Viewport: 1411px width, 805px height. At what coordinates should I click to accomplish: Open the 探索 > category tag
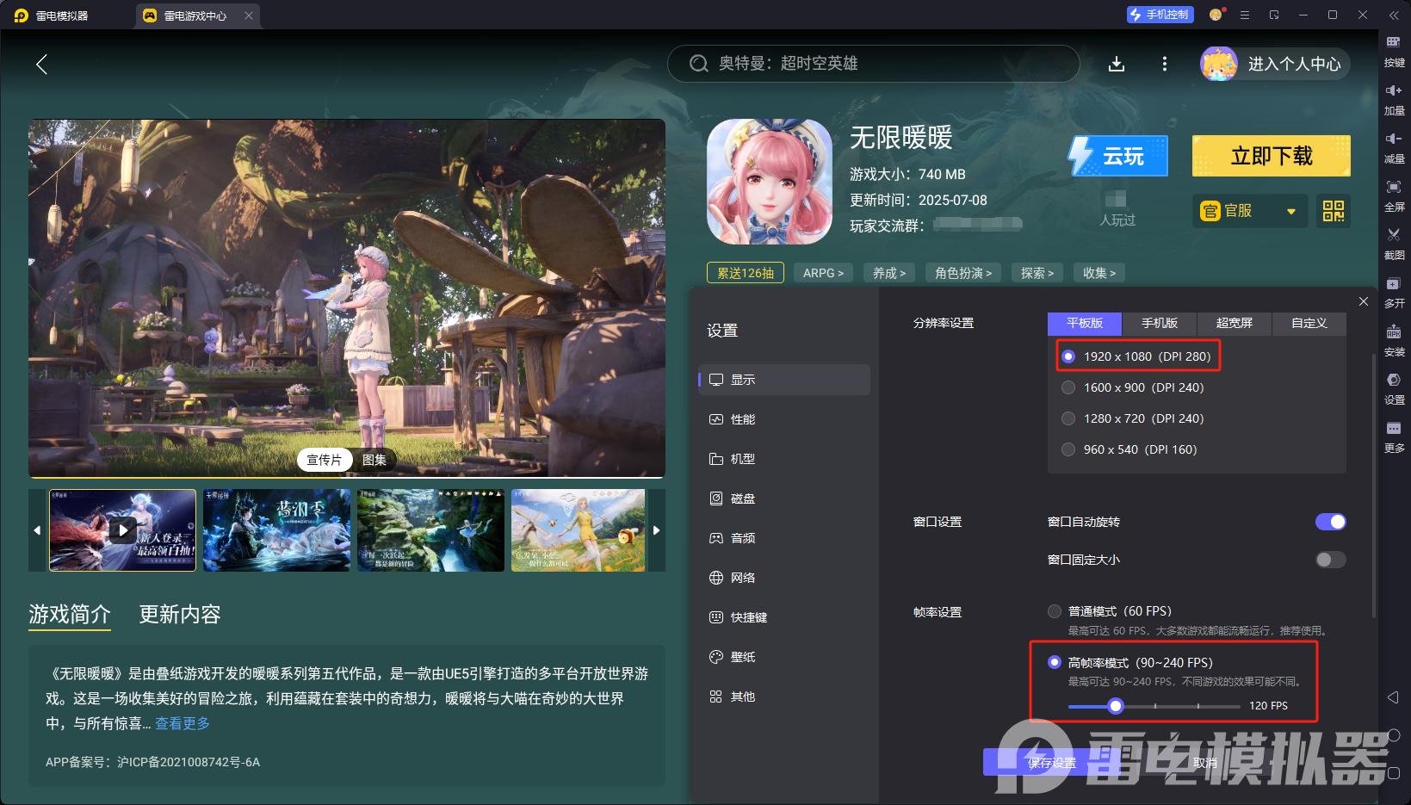(x=1037, y=273)
